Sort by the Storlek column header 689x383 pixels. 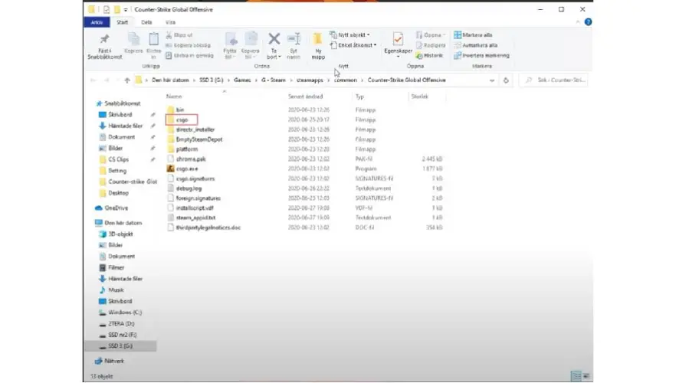coord(420,97)
